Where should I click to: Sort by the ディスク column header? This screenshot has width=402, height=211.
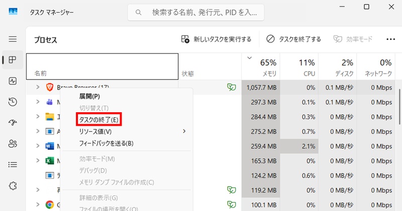(338, 67)
